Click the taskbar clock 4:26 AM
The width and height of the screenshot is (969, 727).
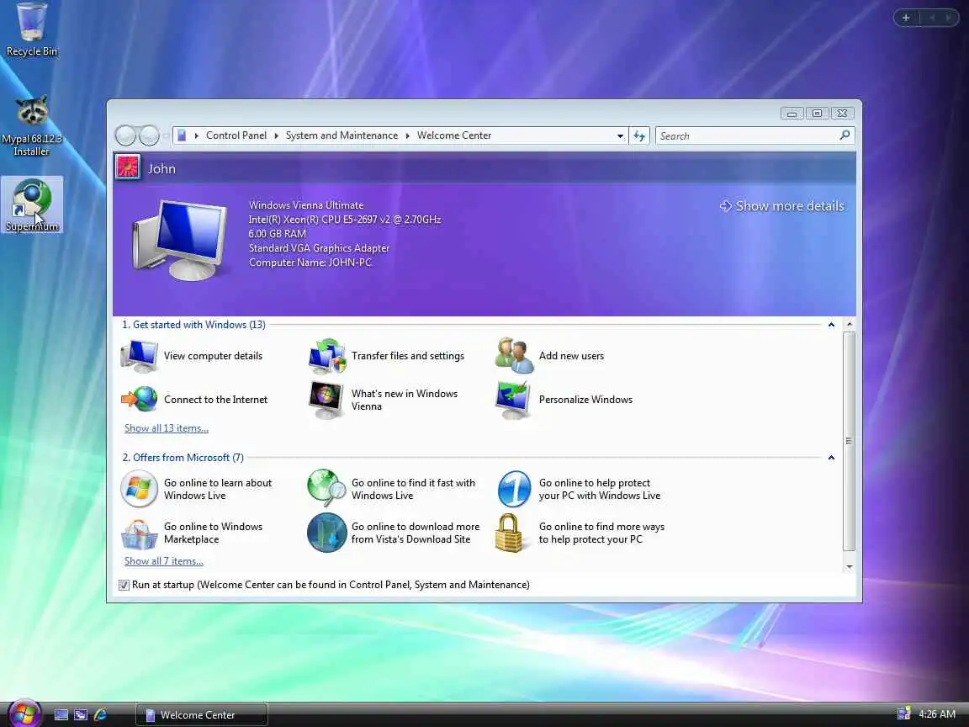tap(937, 714)
